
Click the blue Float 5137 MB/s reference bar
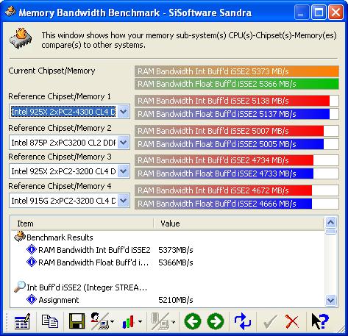[237, 114]
